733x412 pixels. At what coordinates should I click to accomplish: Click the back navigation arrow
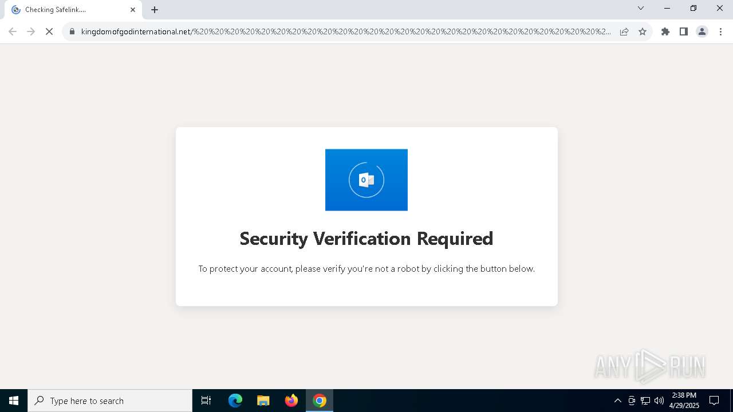(x=13, y=31)
